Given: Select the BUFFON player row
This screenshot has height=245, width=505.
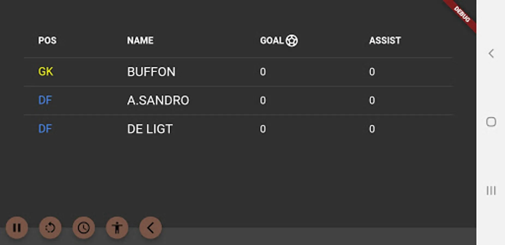Looking at the screenshot, I should tap(151, 72).
